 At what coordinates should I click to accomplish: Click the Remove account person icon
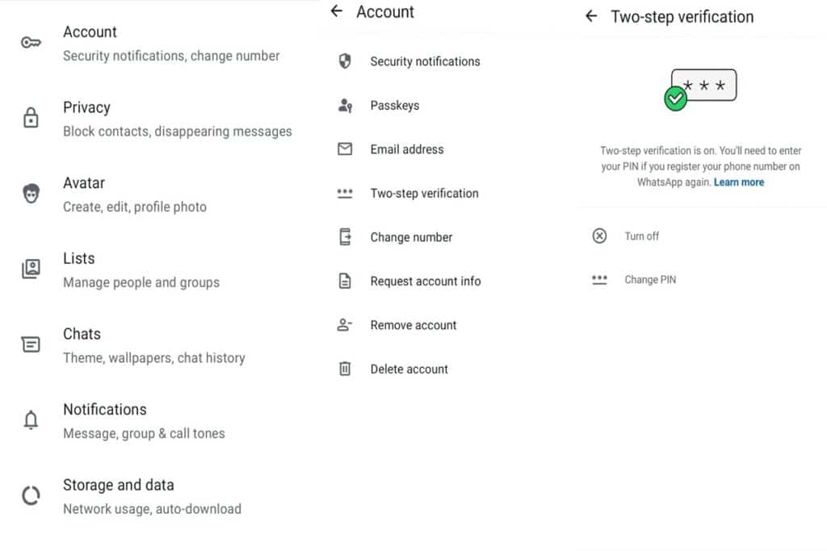point(345,325)
